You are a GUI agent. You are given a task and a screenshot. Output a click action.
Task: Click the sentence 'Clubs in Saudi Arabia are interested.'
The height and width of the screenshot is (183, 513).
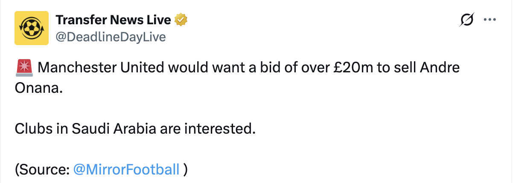click(x=135, y=128)
